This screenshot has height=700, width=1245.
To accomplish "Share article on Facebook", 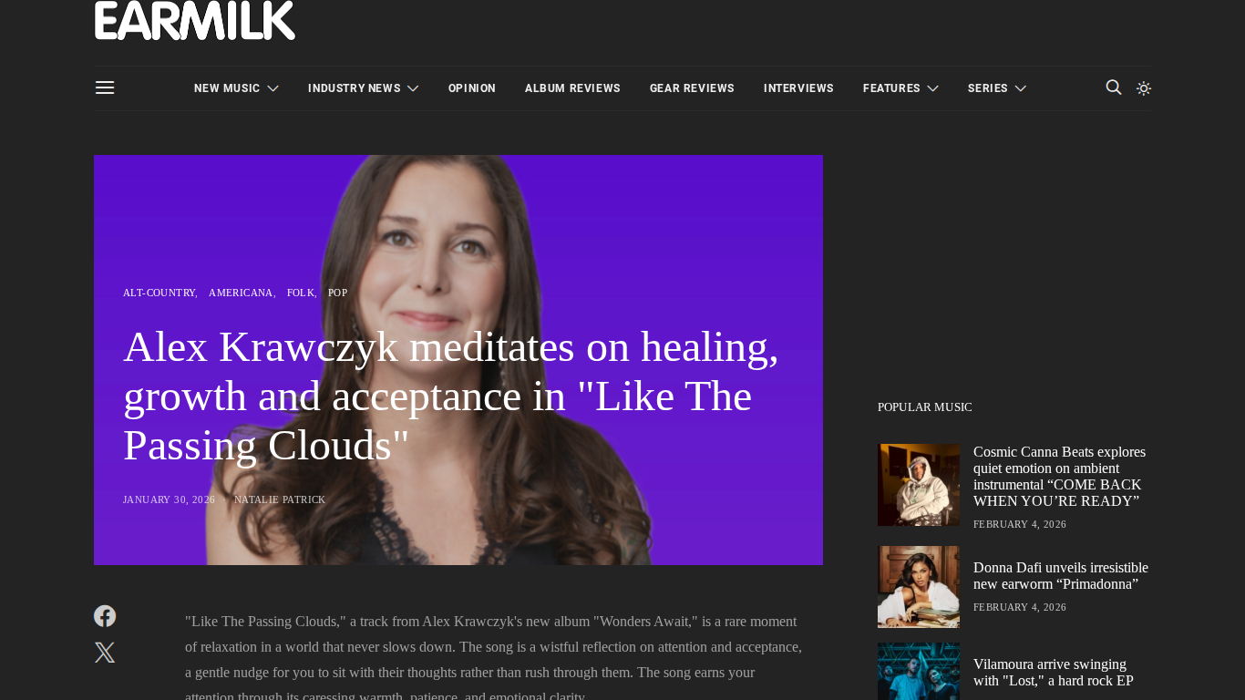I will point(105,616).
